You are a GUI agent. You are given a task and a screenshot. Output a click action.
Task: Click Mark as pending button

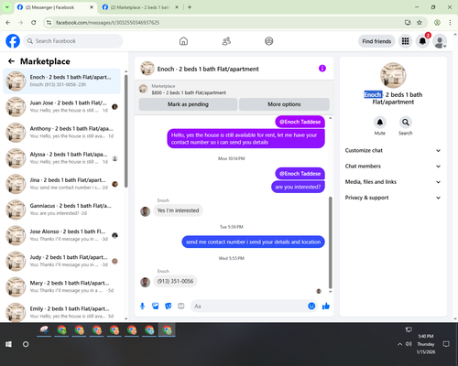[x=188, y=104]
